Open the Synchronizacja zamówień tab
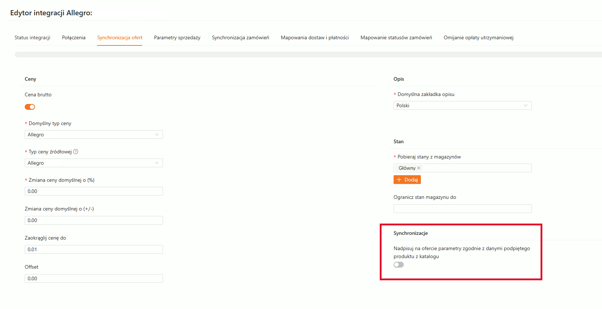 tap(240, 37)
